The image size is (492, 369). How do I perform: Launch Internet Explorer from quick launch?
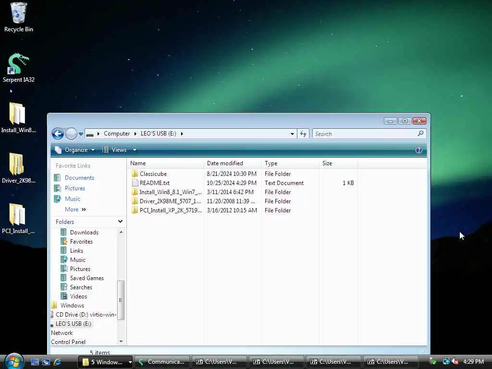[57, 362]
